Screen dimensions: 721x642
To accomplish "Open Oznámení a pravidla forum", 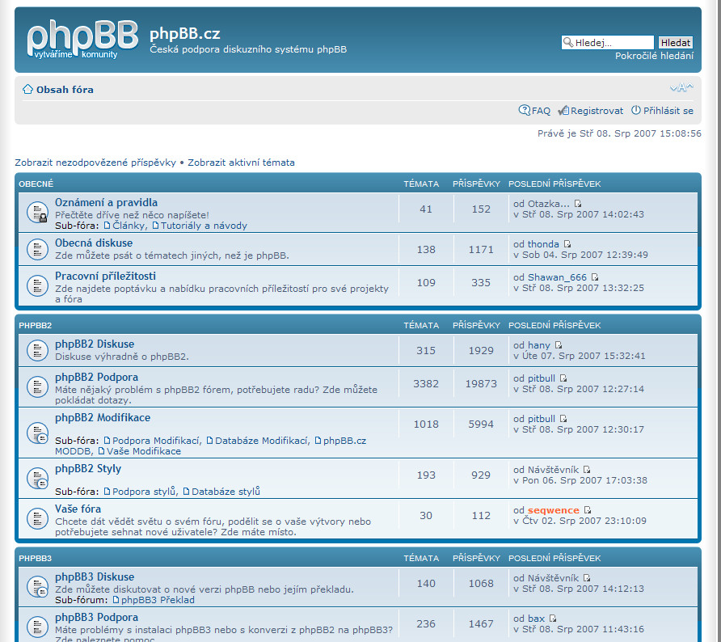I will point(106,202).
